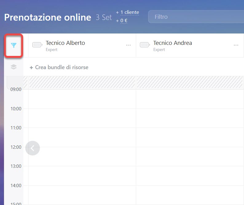Click the battery icon beside Tecnico Alberto

click(37, 45)
